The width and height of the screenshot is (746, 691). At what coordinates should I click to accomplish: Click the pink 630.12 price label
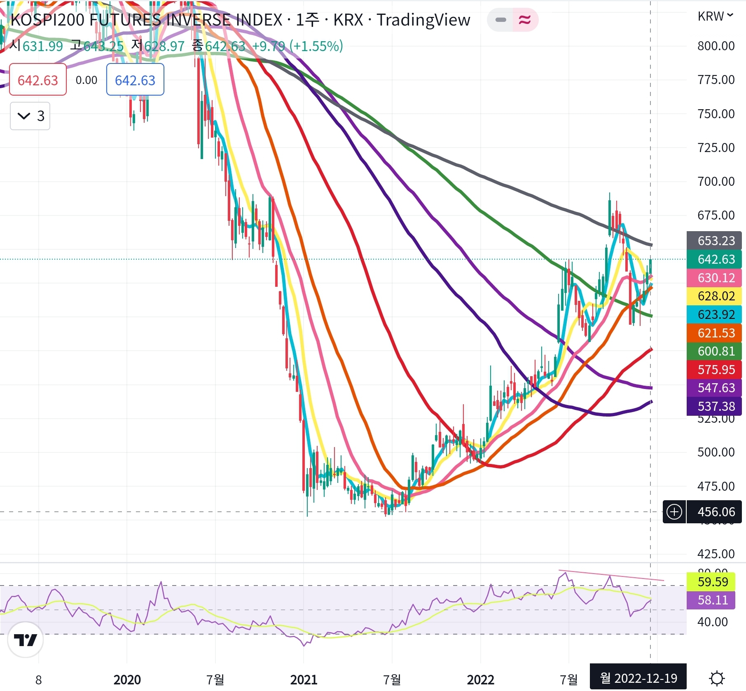coord(714,278)
